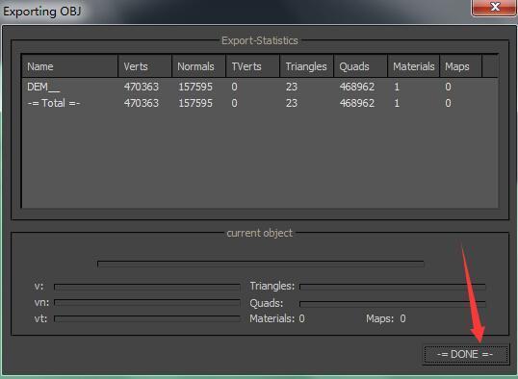
Task: Click the vt: texture verts progress bar
Action: coord(147,318)
